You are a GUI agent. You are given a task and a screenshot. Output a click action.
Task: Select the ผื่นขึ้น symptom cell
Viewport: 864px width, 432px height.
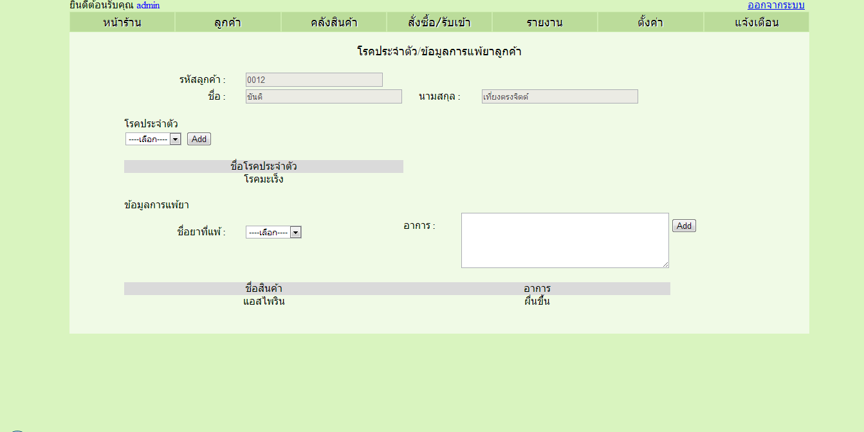click(x=537, y=301)
